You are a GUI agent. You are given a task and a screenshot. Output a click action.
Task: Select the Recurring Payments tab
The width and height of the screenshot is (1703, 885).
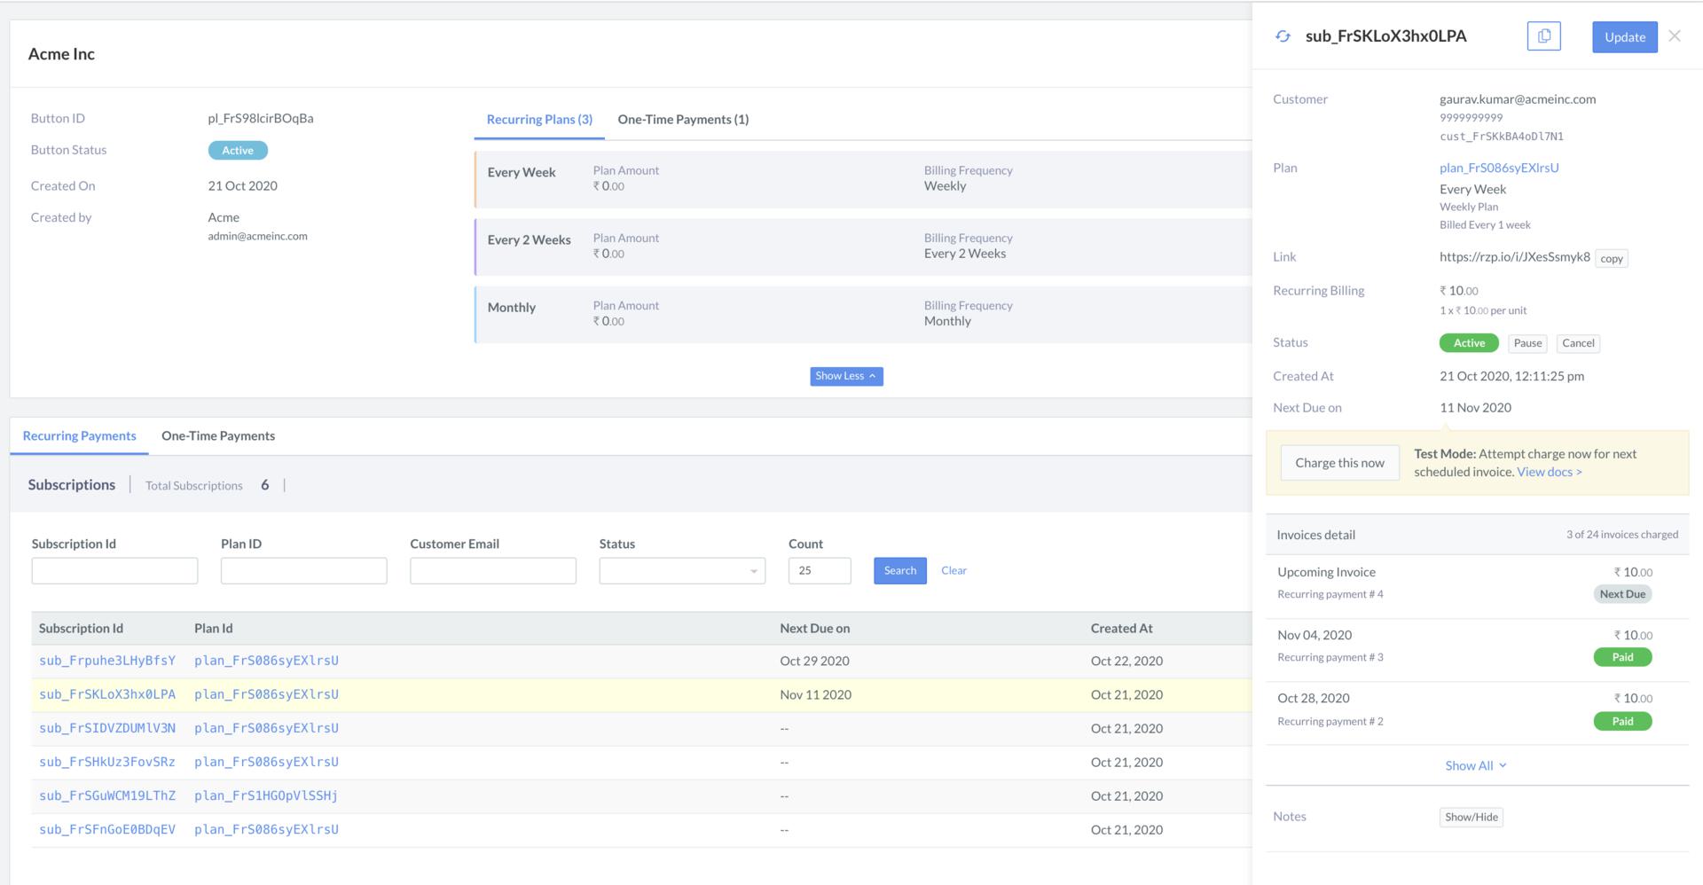pos(79,435)
